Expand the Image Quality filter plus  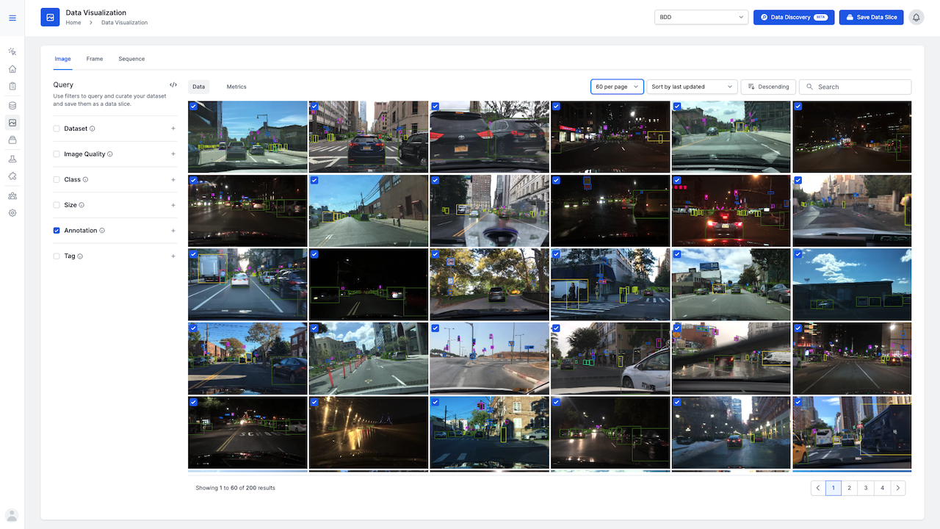173,154
